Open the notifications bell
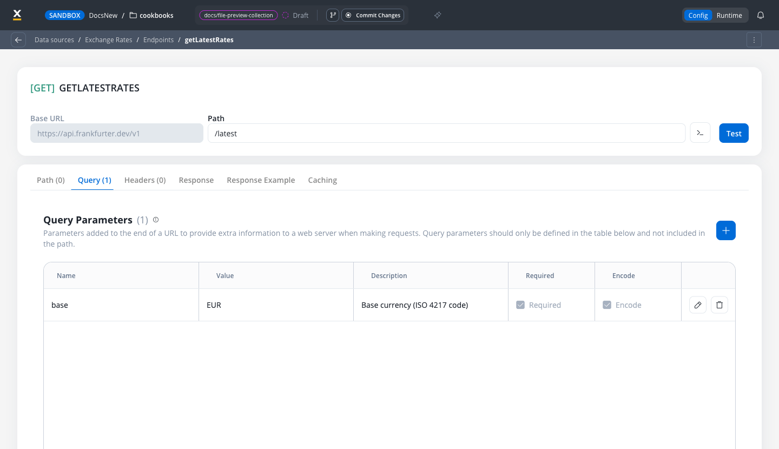This screenshot has width=779, height=449. click(x=761, y=15)
